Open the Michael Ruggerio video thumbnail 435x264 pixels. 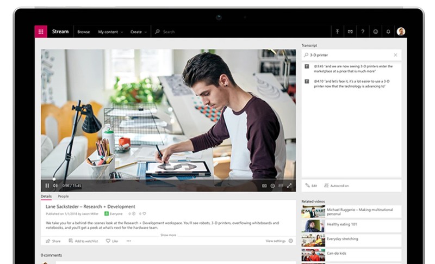click(x=313, y=212)
